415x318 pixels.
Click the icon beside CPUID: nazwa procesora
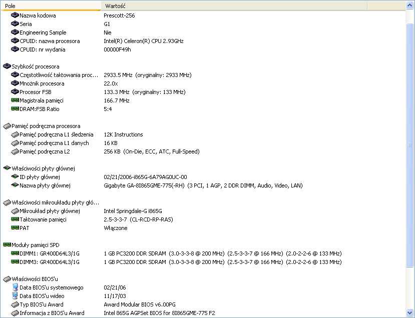tap(15, 41)
